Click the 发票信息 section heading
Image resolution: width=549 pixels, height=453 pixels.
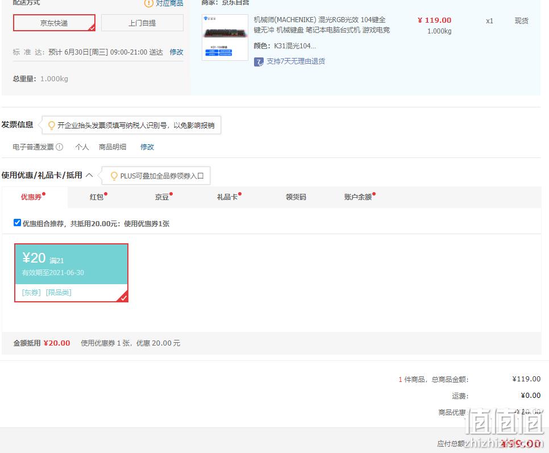(x=17, y=124)
